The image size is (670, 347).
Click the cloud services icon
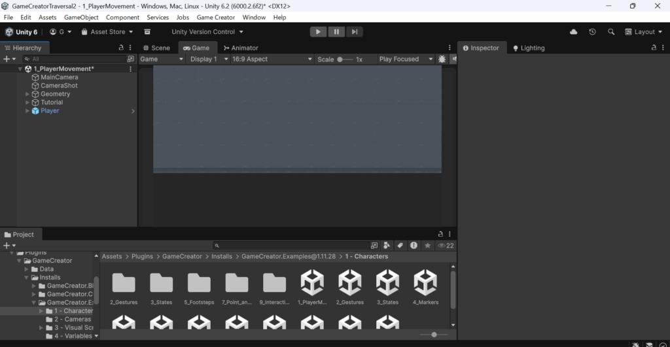coord(574,31)
